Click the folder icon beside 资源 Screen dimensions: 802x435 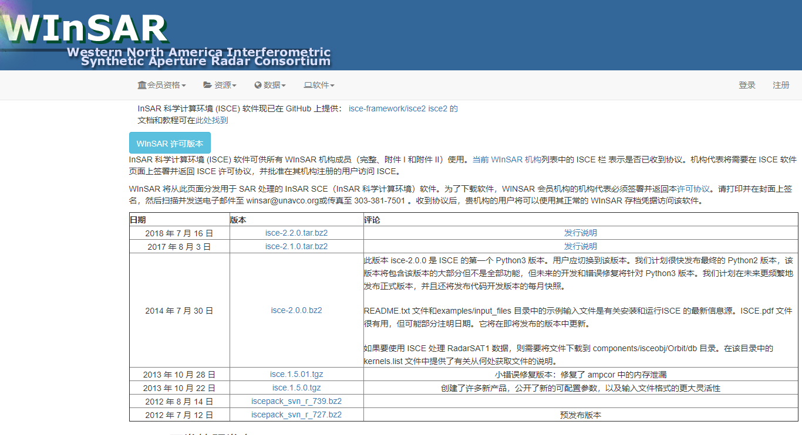coord(207,85)
